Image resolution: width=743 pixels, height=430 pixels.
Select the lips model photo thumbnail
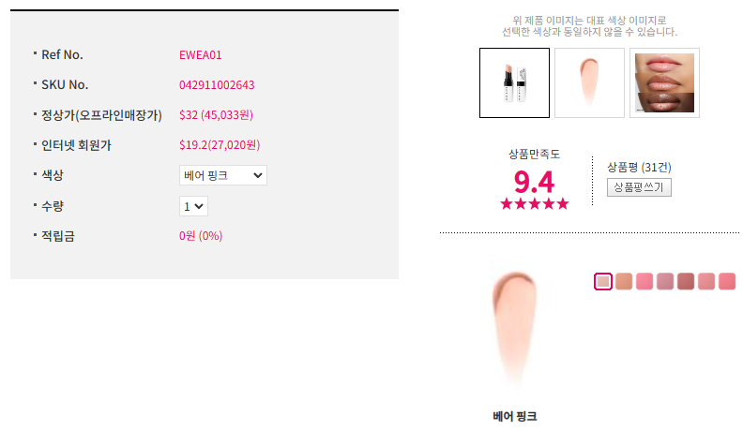click(x=664, y=82)
